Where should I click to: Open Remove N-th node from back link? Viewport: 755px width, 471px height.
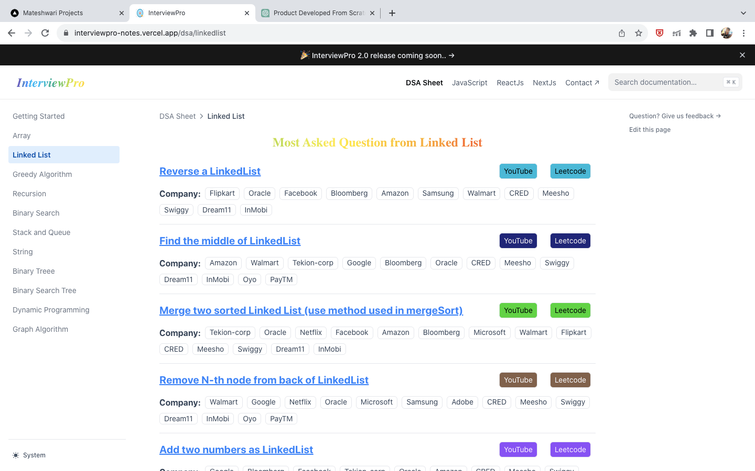[x=264, y=380]
